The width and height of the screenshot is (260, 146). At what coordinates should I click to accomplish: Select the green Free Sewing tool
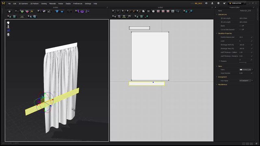[x=124, y=16]
